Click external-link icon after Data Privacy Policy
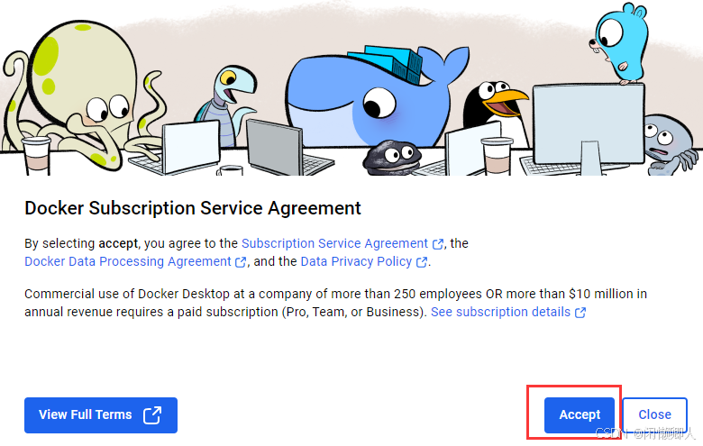This screenshot has width=703, height=446. coord(422,262)
